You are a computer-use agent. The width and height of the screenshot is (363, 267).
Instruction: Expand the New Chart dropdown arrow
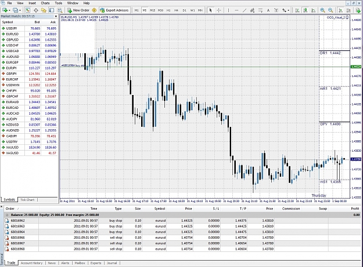coord(9,10)
